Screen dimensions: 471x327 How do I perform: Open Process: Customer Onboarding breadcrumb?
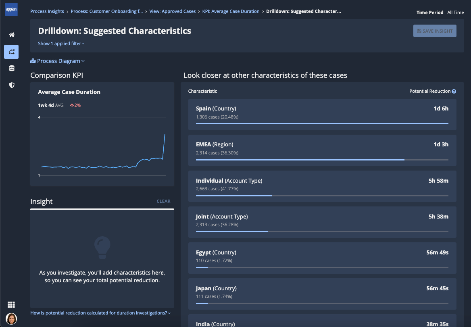click(x=106, y=11)
